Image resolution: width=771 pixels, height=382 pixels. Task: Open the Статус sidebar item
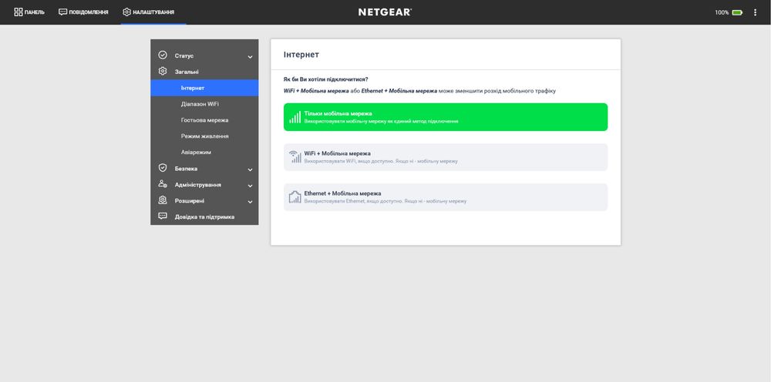coord(204,56)
